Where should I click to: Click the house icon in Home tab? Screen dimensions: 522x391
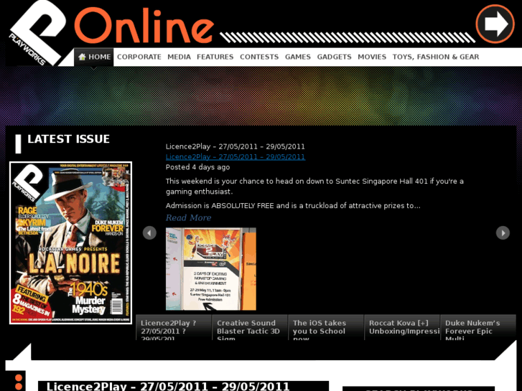[82, 57]
